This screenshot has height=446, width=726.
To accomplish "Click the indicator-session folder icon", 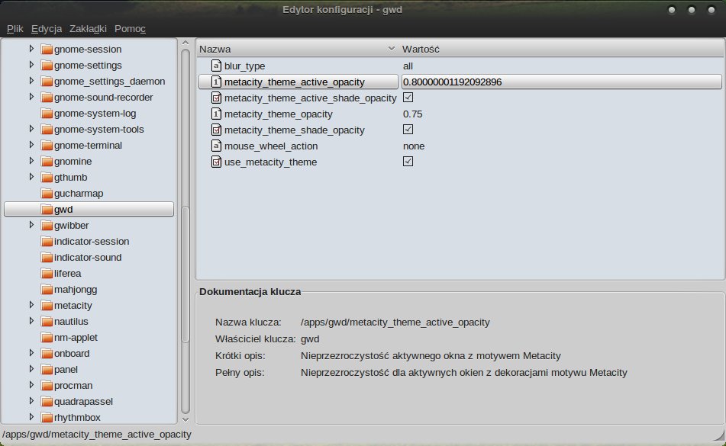I will click(x=47, y=241).
